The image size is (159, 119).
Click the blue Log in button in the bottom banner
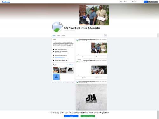point(71,116)
